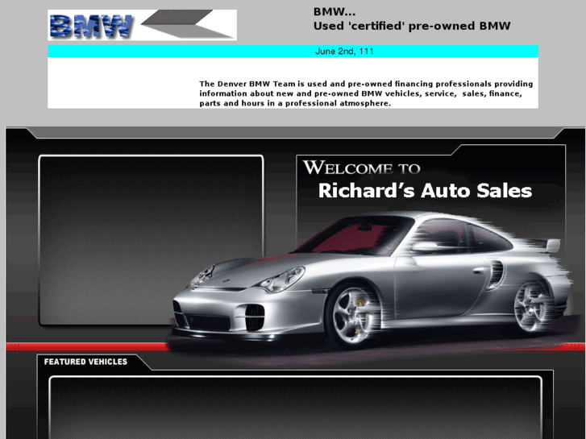This screenshot has height=439, width=586.
Task: Click the 'Welcome to' title text
Action: [x=362, y=168]
